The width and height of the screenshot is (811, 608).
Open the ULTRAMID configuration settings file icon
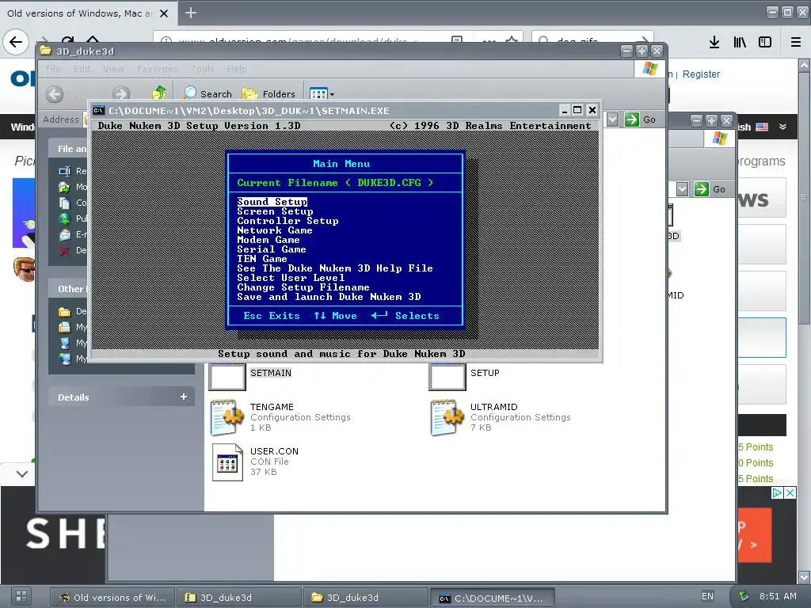[447, 416]
